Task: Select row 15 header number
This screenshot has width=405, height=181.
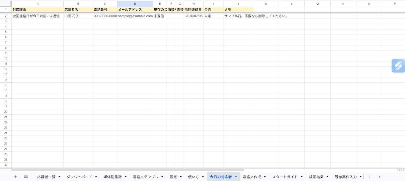Action: point(6,85)
